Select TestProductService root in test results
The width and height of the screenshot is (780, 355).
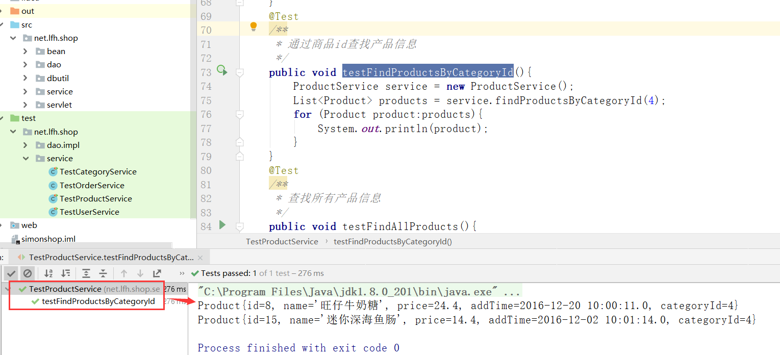[65, 289]
